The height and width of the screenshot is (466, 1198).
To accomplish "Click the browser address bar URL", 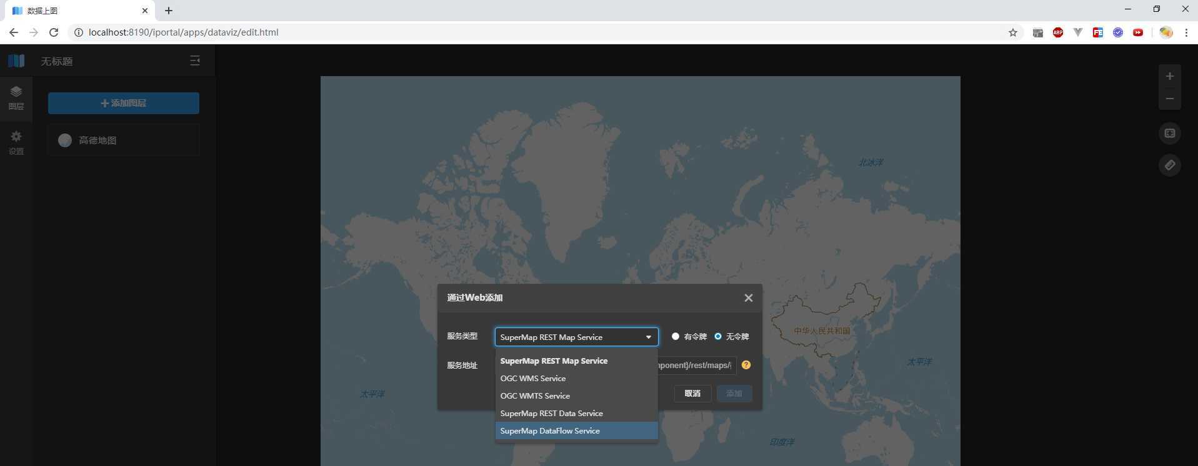I will (184, 32).
